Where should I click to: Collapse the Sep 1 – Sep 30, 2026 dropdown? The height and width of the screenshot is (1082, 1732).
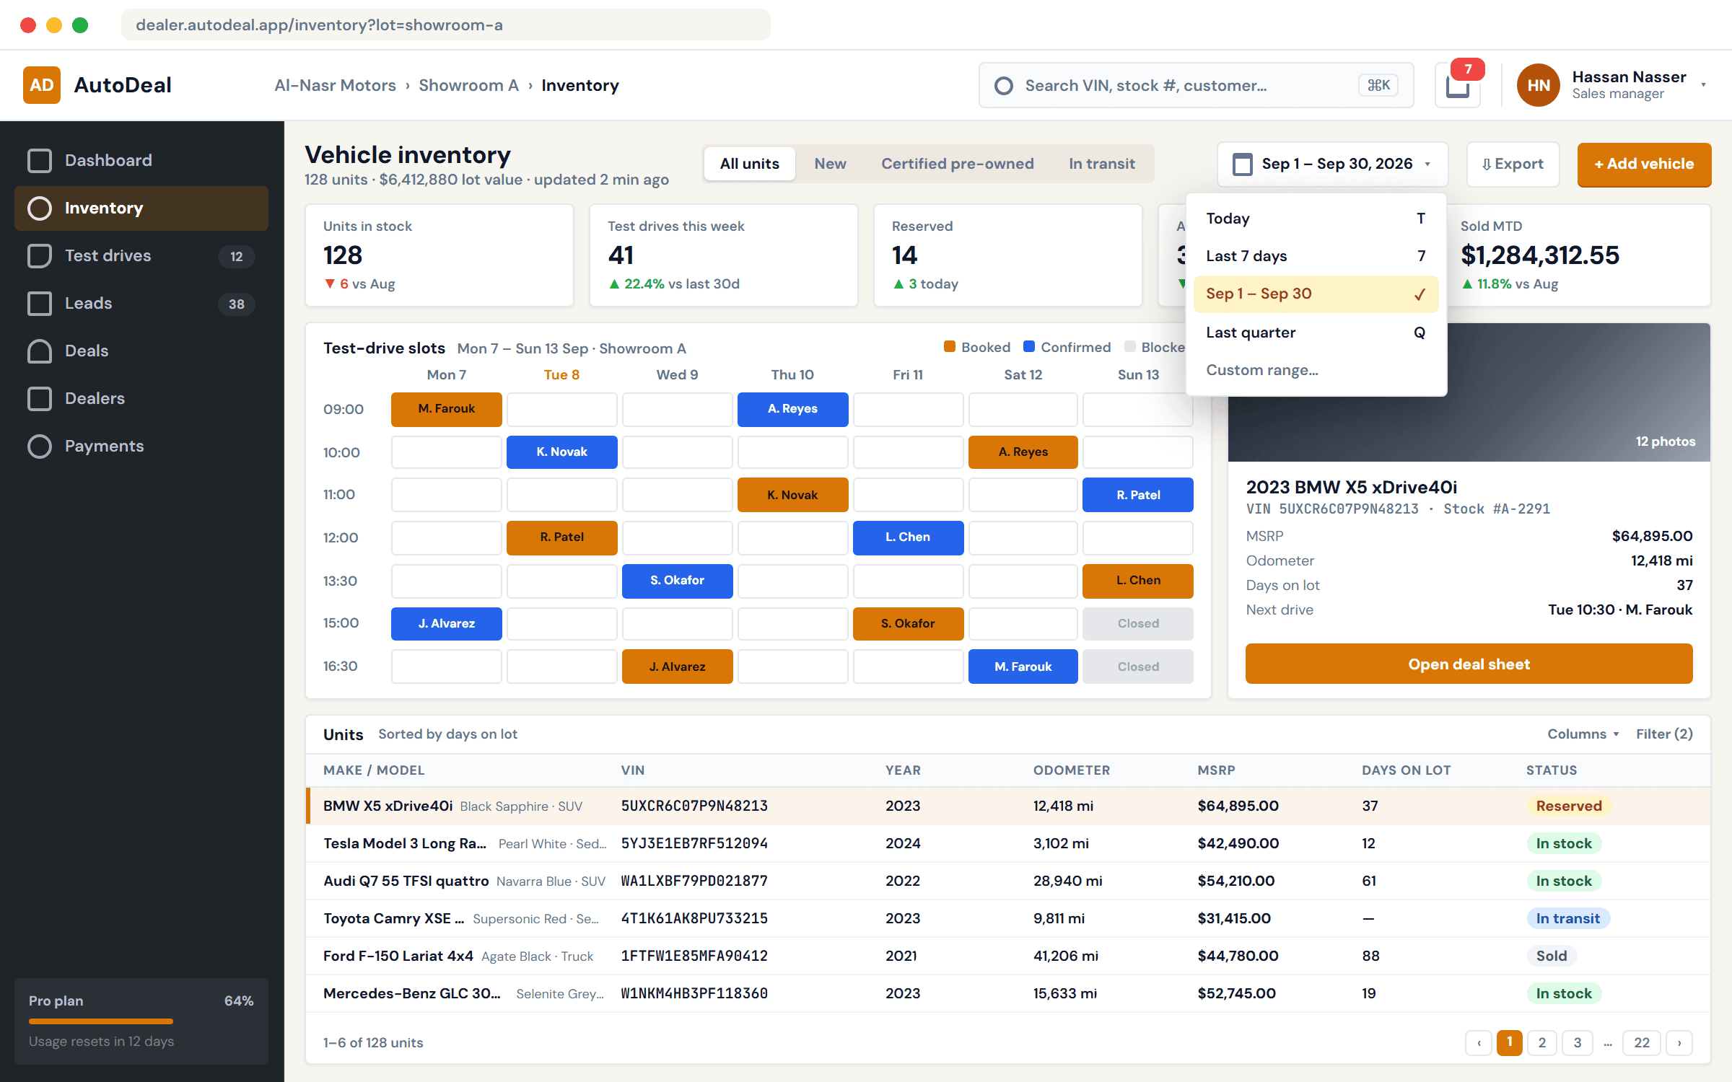point(1332,164)
